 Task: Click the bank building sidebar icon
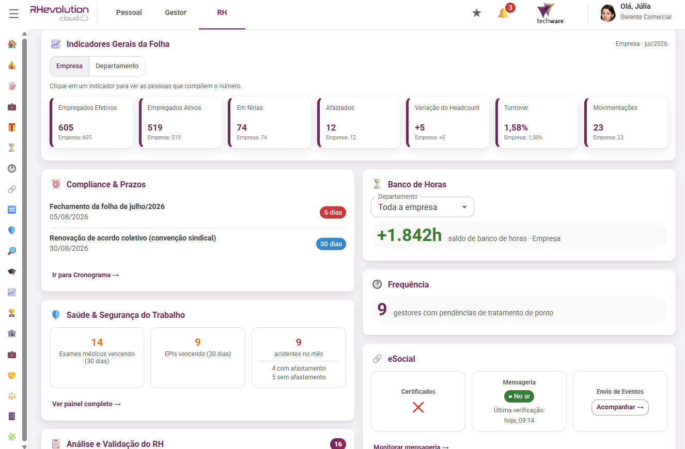pos(12,333)
